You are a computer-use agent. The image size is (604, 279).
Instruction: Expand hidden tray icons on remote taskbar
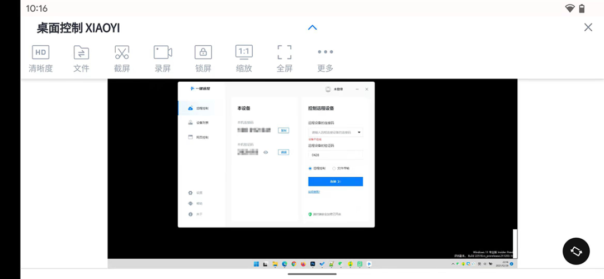452,264
